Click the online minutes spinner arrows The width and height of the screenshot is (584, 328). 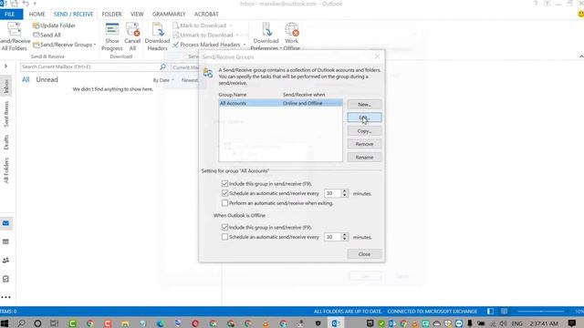coord(345,193)
